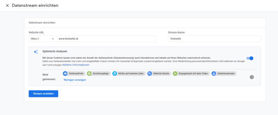Viewport: 278px width, 115px height.
Task: Click the Datenstream einrichten page title
Action: click(35, 5)
